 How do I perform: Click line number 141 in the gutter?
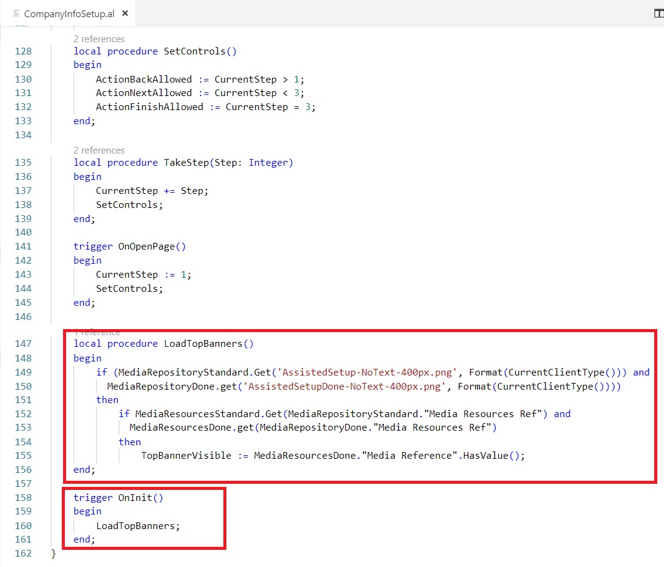[x=23, y=246]
